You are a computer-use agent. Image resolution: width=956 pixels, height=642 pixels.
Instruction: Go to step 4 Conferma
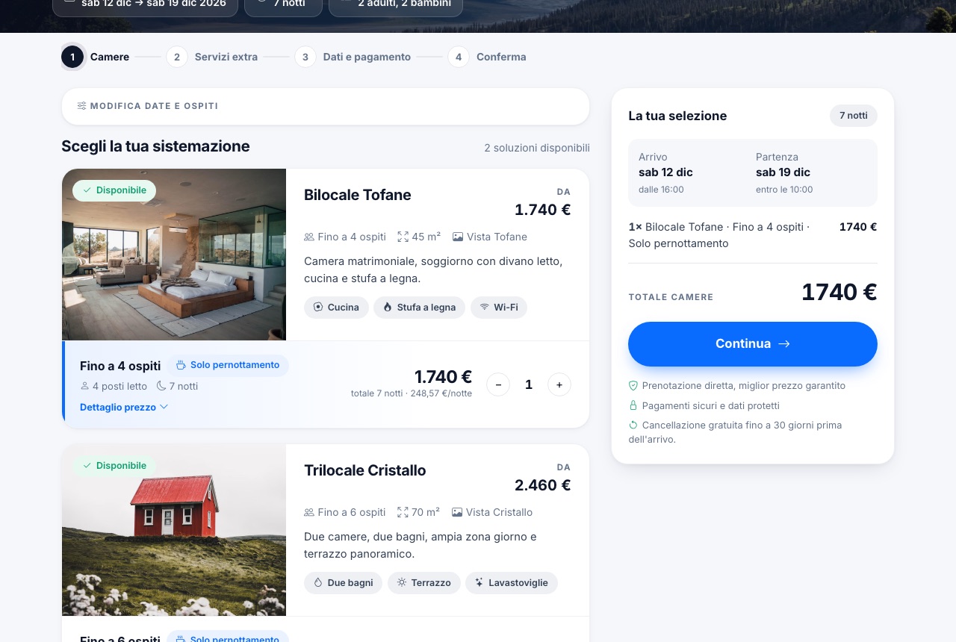(487, 57)
